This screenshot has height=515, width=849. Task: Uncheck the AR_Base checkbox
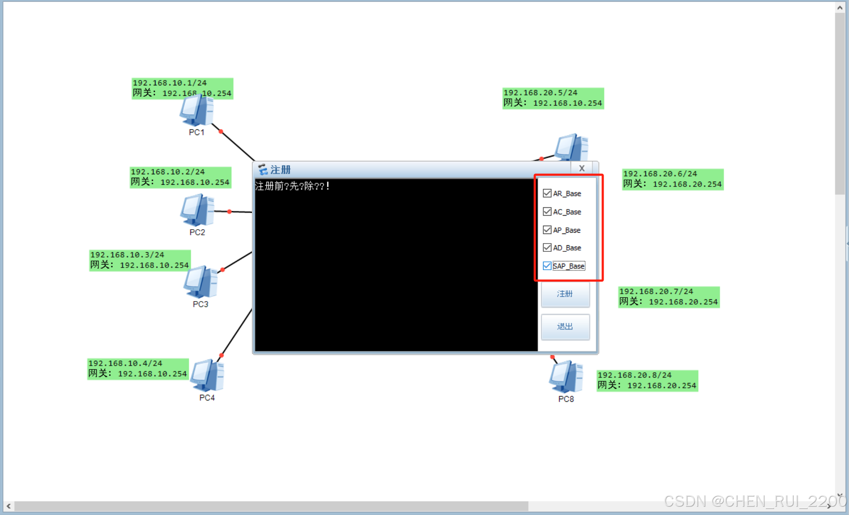[547, 193]
